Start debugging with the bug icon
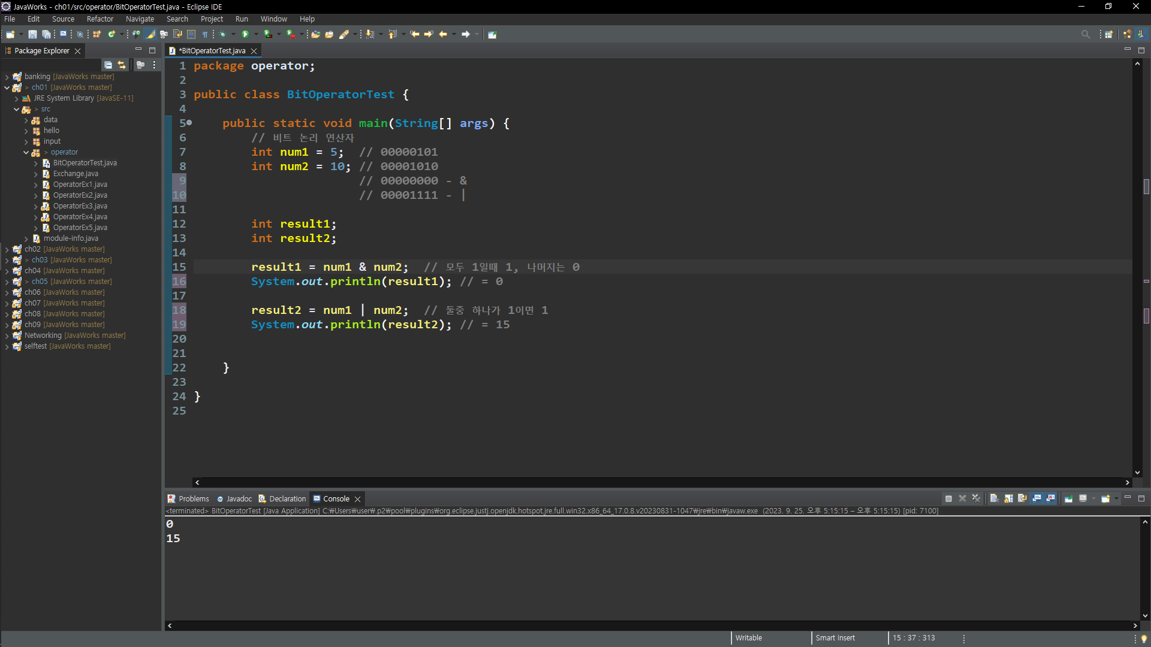The image size is (1151, 647). click(222, 34)
